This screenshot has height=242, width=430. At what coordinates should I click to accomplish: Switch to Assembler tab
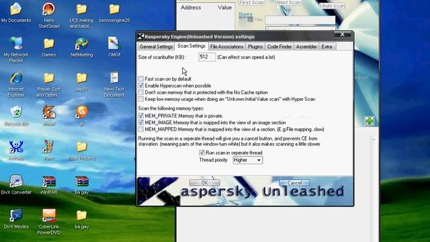point(306,46)
